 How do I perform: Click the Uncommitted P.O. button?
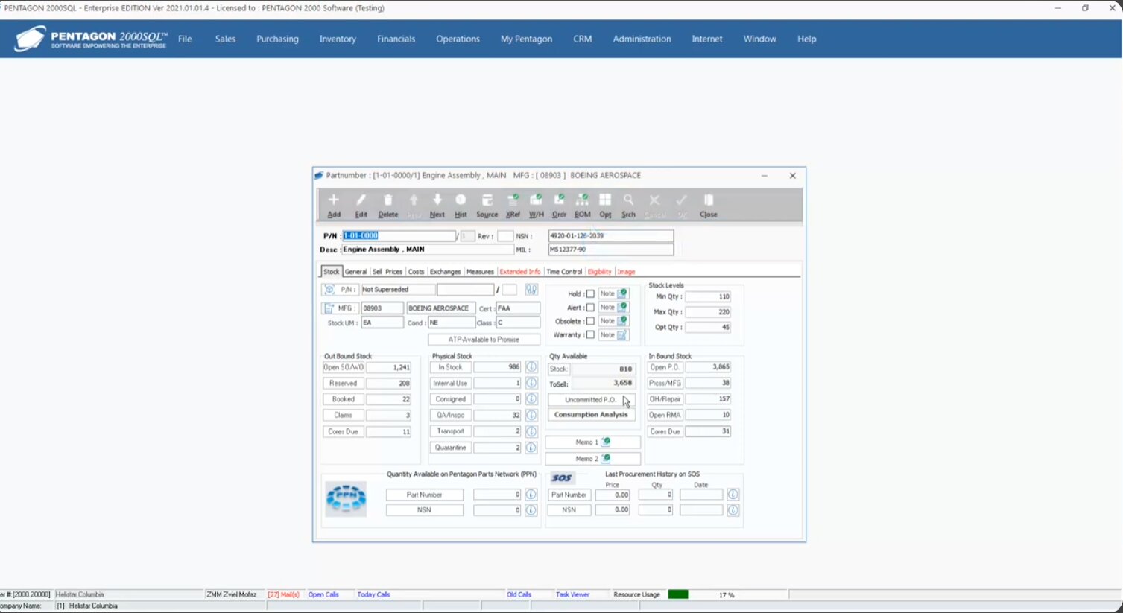point(592,400)
